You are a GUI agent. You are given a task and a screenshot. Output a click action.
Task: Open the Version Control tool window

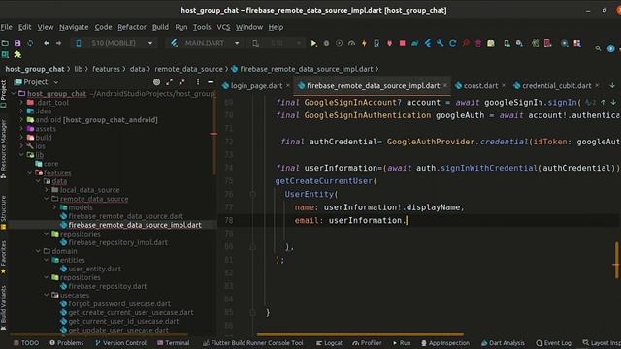(x=120, y=343)
